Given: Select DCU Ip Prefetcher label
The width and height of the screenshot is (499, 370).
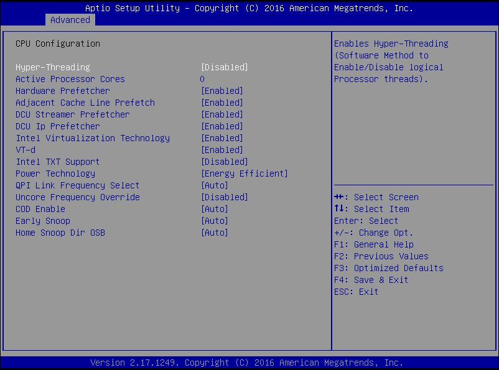Looking at the screenshot, I should click(58, 126).
